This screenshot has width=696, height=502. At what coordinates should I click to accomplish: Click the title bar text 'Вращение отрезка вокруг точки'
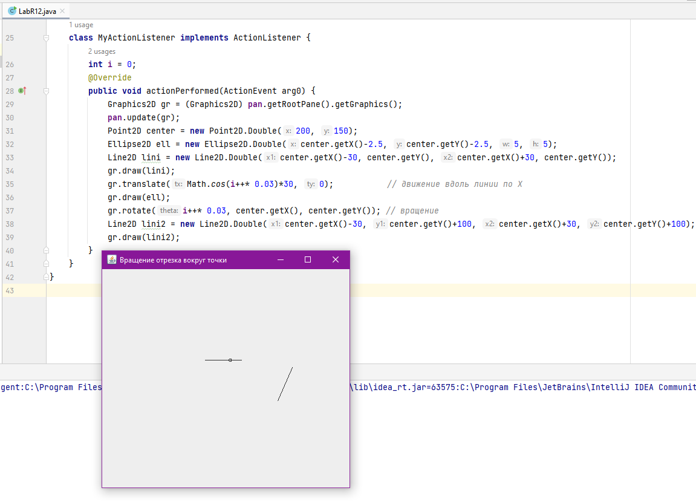click(x=173, y=260)
